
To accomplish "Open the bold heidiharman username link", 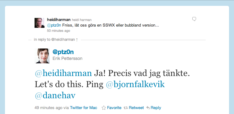I will click(58, 19).
